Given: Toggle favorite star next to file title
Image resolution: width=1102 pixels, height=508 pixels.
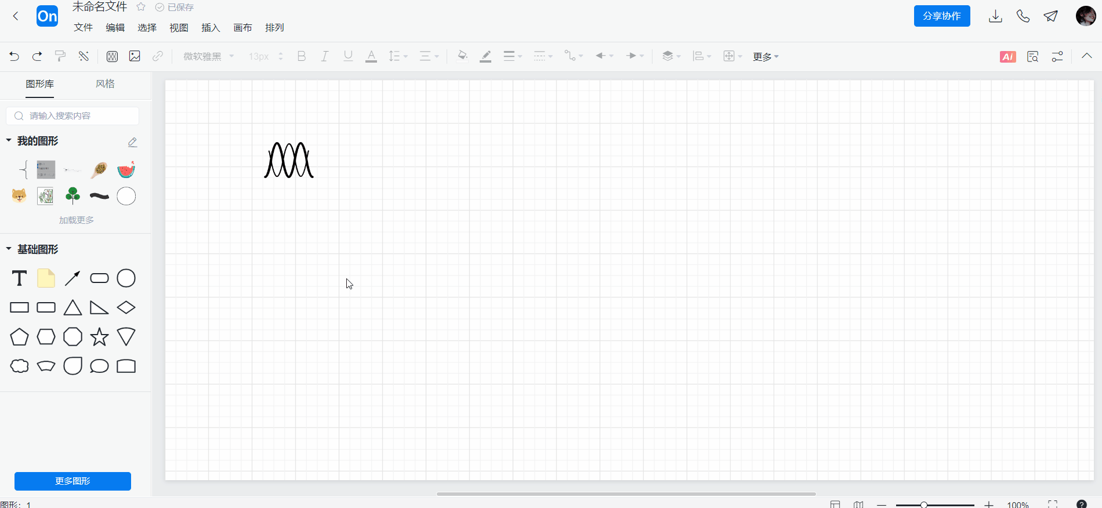Looking at the screenshot, I should point(141,7).
